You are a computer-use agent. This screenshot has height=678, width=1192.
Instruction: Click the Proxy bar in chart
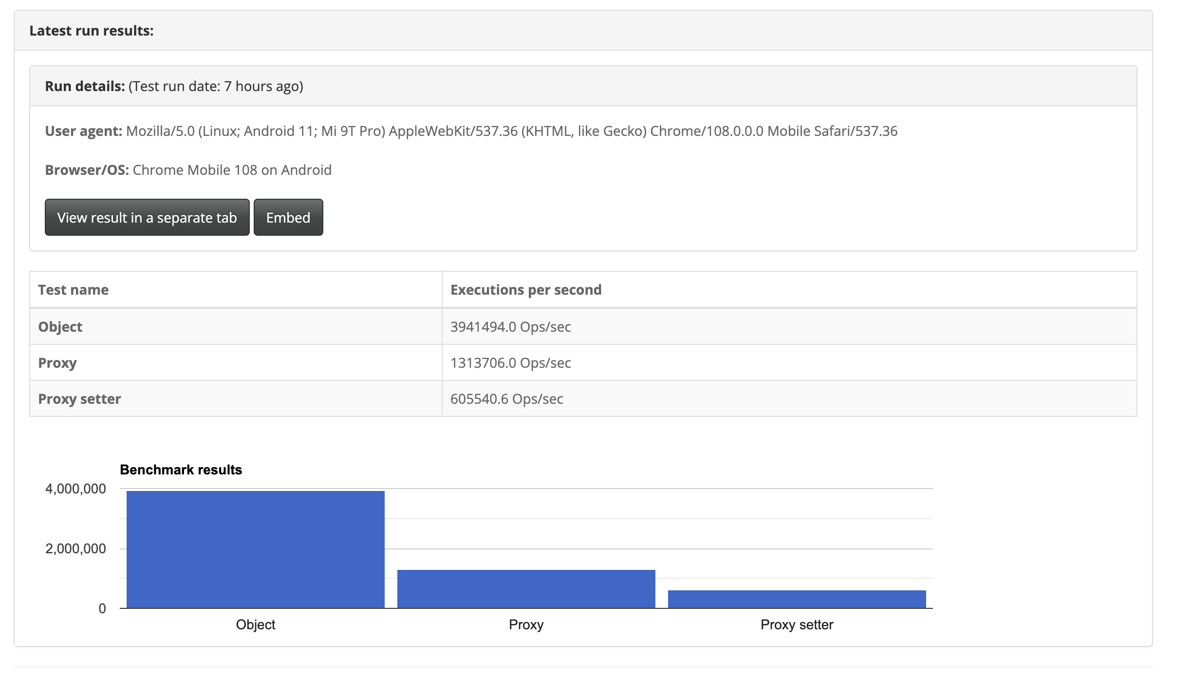(526, 589)
